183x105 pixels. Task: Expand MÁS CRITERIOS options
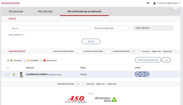pos(16,35)
